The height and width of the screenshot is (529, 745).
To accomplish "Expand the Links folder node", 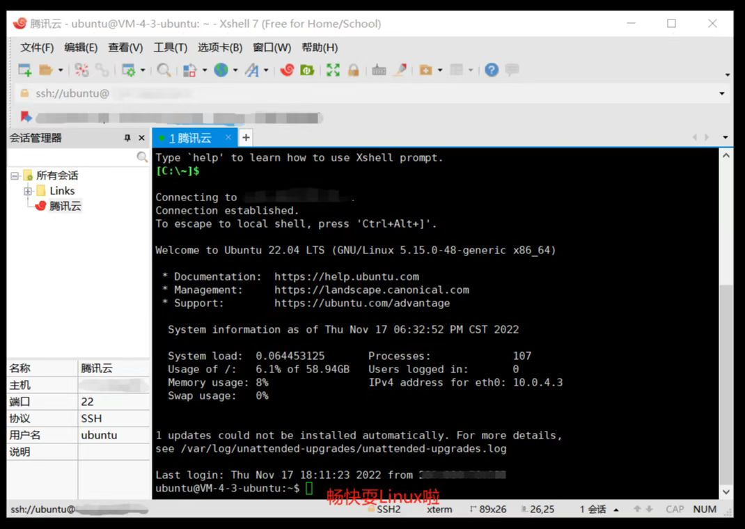I will (x=28, y=191).
